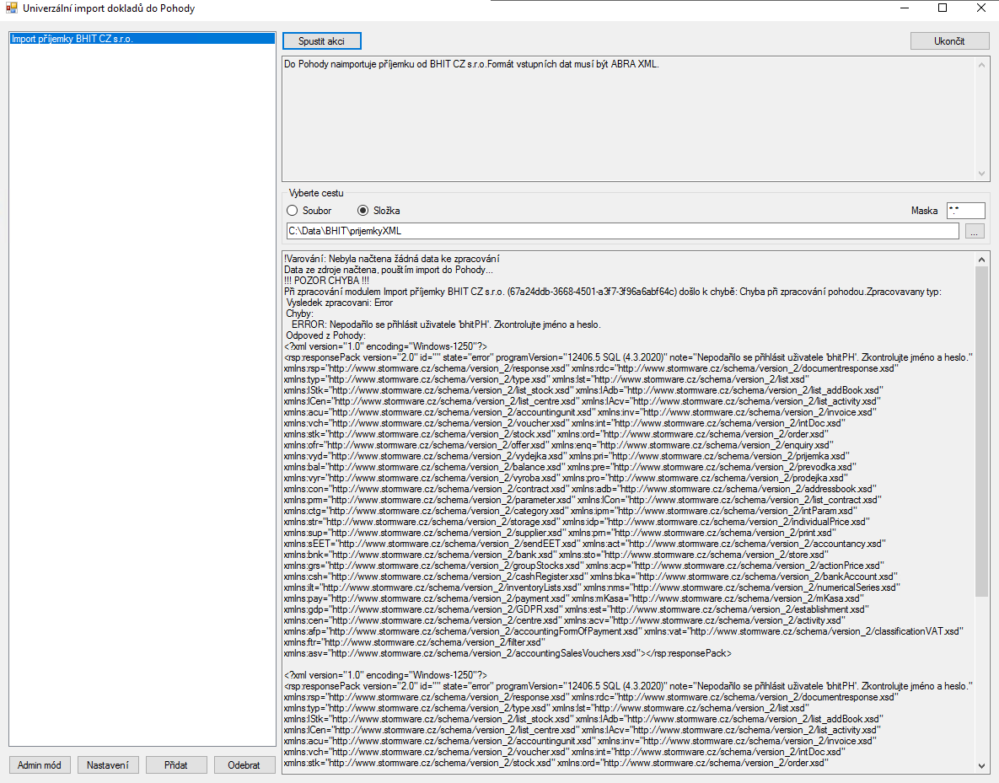Select Import příjemky BHIT CZ s.r.o. list item
The width and height of the screenshot is (999, 783).
click(x=142, y=39)
